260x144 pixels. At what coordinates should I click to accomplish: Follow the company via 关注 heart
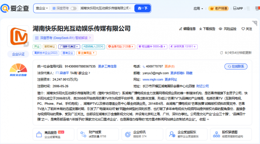(243, 29)
